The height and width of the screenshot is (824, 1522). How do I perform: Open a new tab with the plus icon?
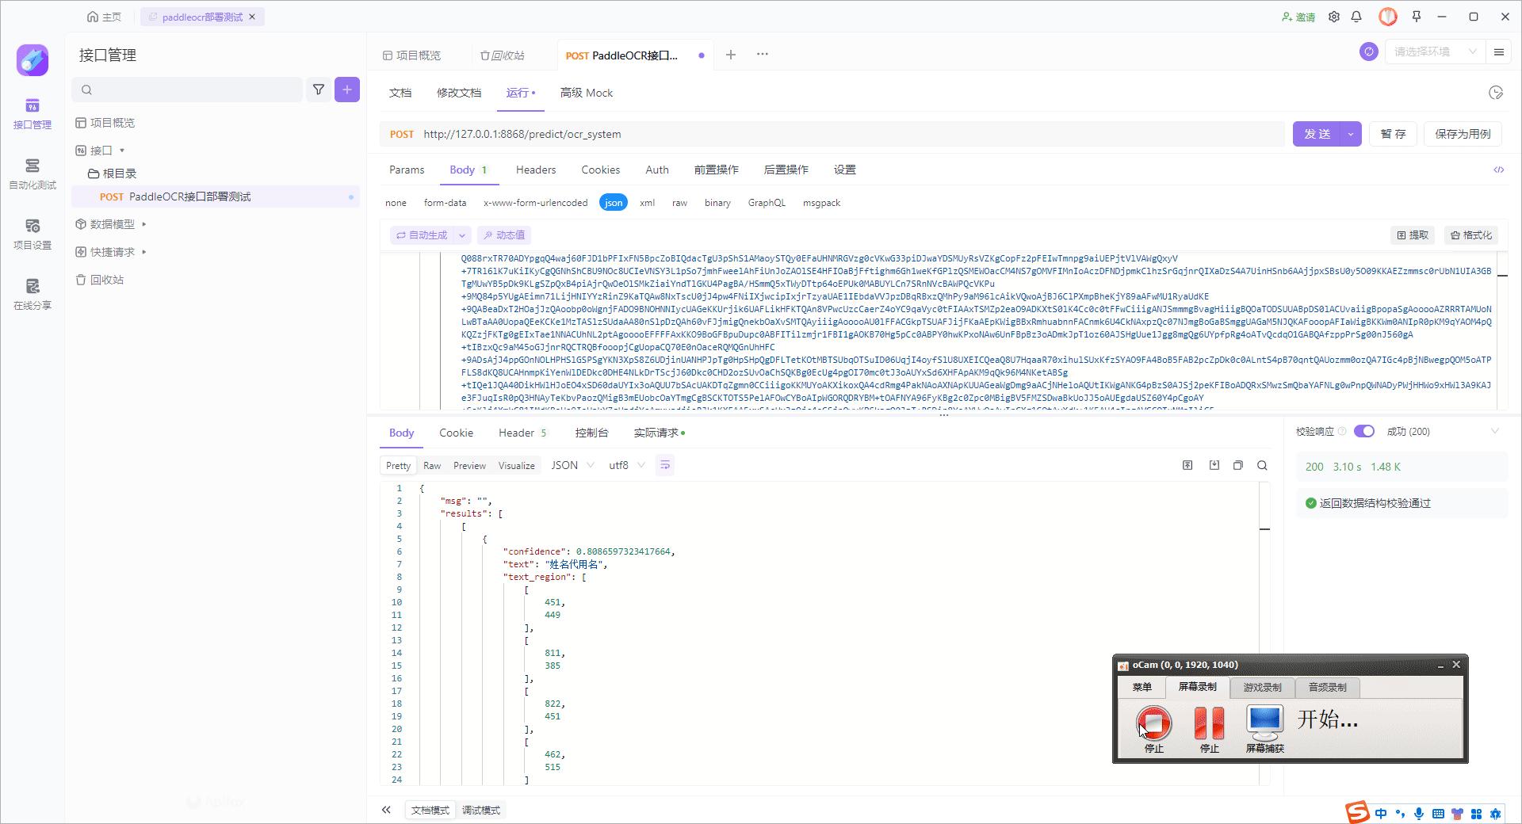[x=731, y=55]
